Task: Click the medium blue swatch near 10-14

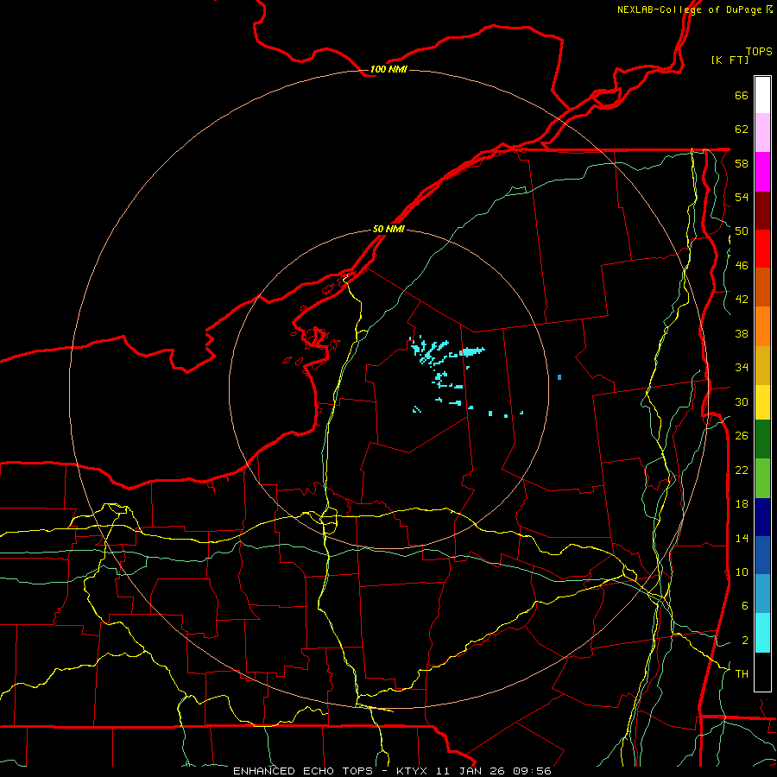Action: tap(762, 556)
